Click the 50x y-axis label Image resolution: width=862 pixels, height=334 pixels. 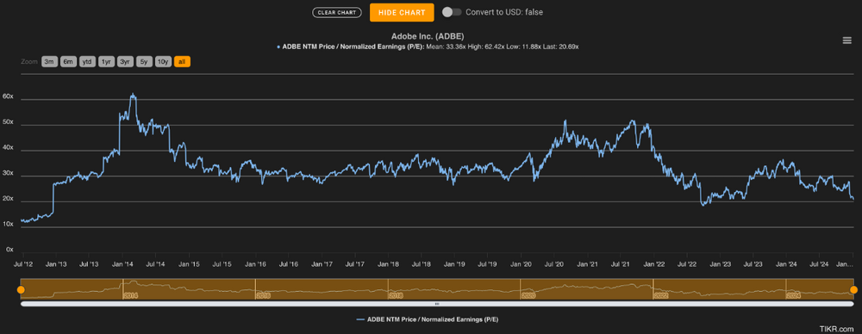pos(8,121)
